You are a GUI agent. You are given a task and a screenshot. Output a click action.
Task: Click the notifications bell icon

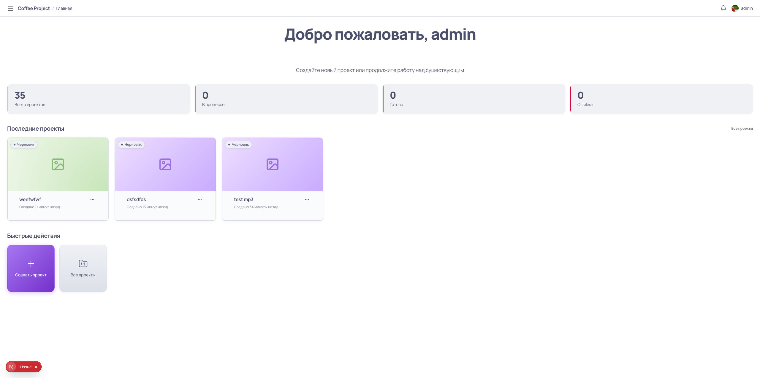(723, 8)
